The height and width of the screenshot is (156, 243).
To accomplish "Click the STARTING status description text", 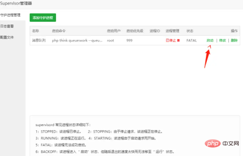I will coord(122,138).
